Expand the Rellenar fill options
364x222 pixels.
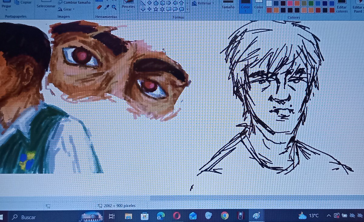pyautogui.click(x=203, y=3)
